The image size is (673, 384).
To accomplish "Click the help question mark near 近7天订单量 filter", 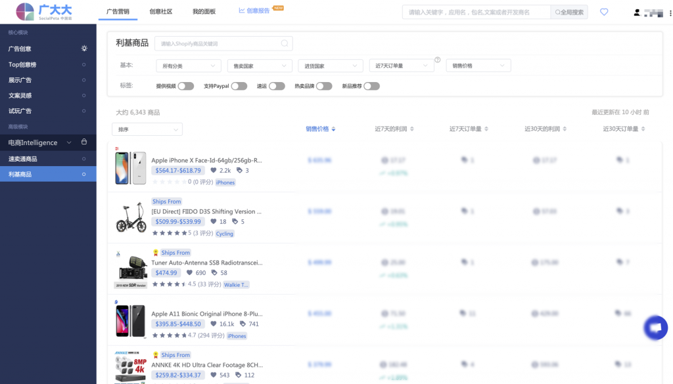I will (x=437, y=60).
